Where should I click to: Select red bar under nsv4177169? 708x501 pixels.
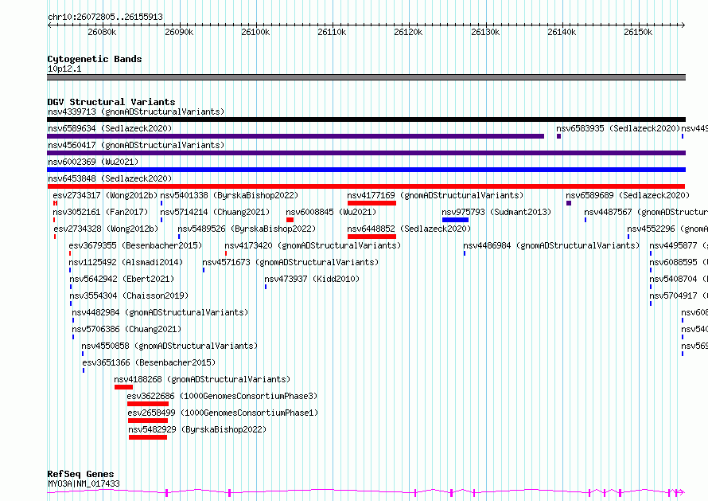[x=372, y=203]
